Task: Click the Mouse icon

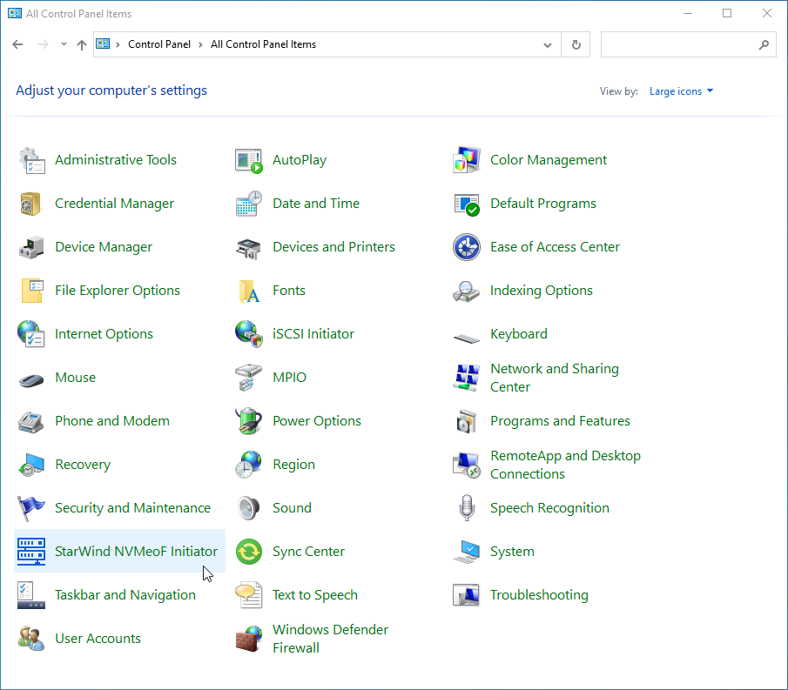Action: 31,380
